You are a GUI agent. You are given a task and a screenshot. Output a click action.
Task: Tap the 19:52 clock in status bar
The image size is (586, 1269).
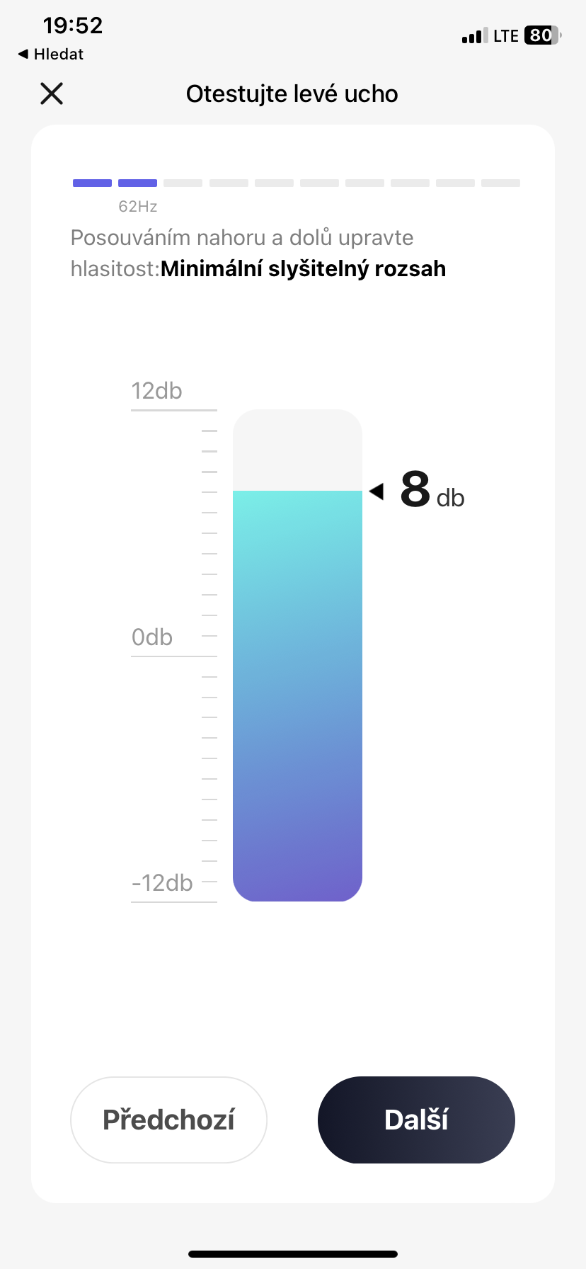click(x=73, y=25)
